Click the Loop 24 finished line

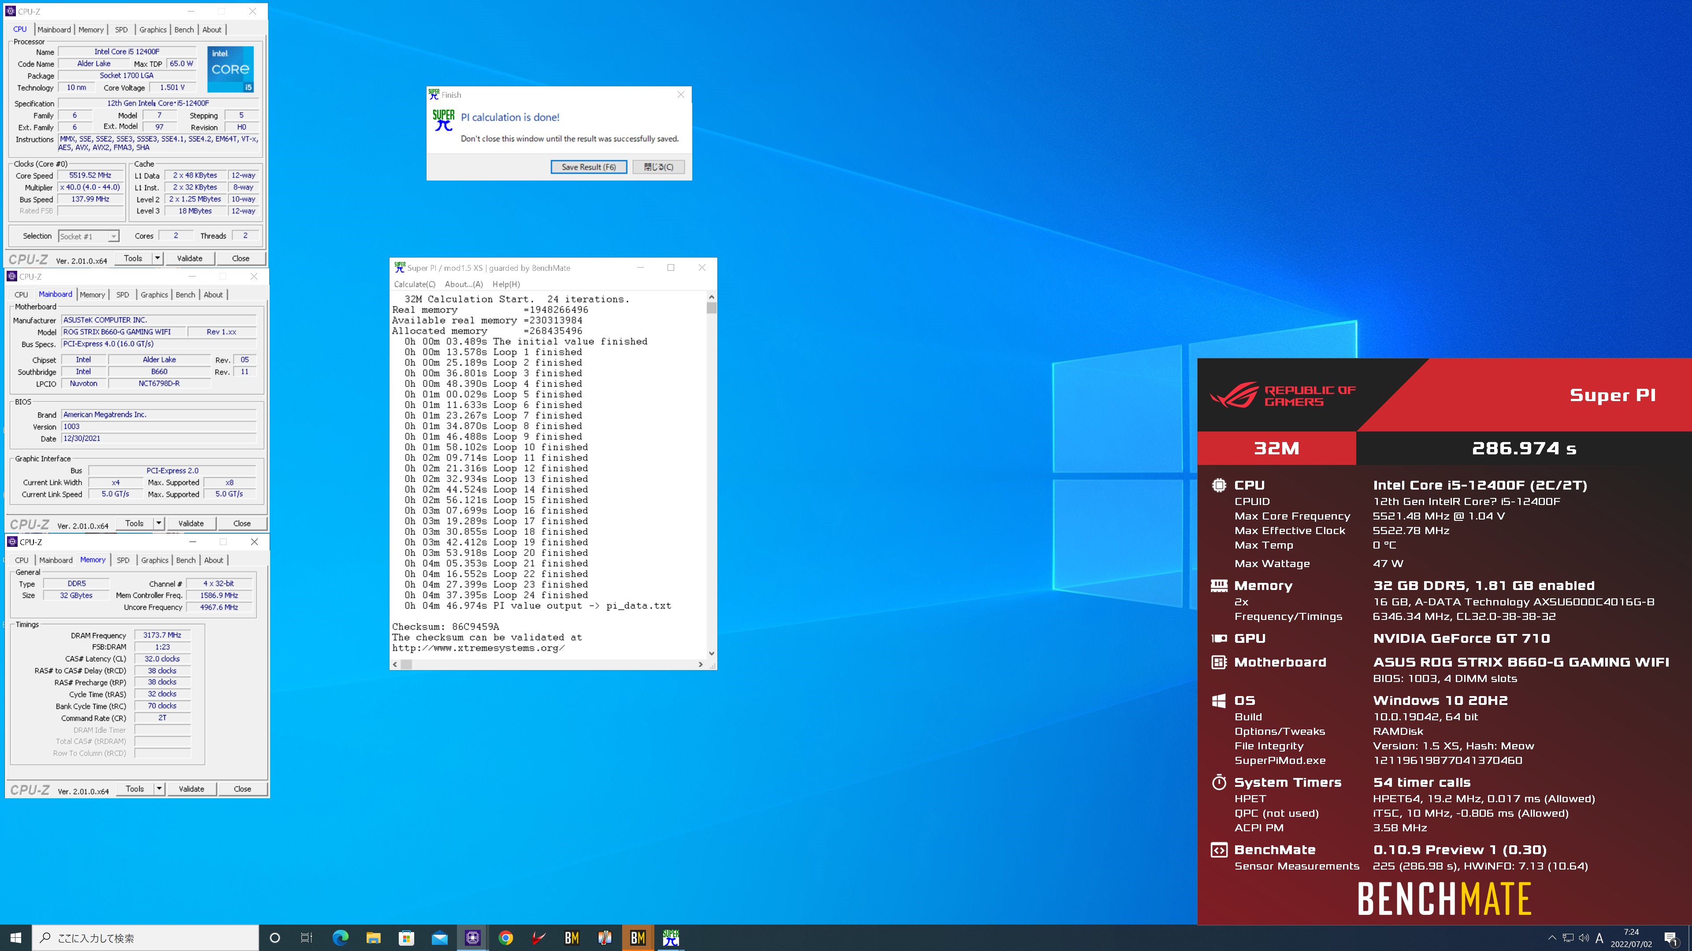pos(496,595)
